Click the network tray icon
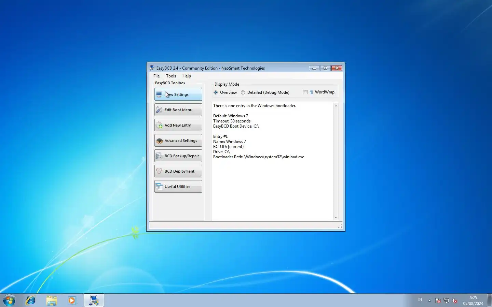This screenshot has width=492, height=307. (446, 301)
